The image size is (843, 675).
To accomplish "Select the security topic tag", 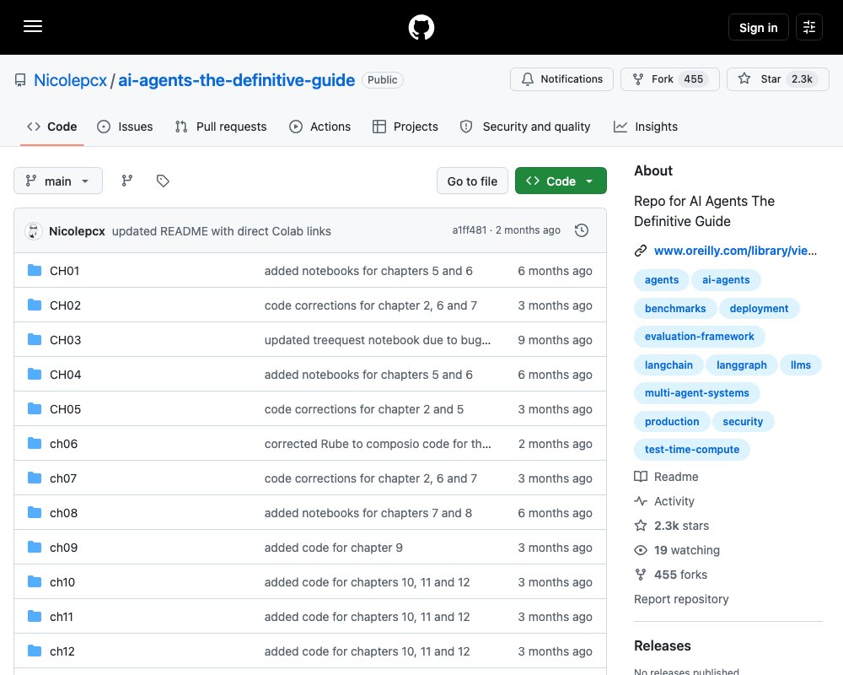I will point(743,422).
